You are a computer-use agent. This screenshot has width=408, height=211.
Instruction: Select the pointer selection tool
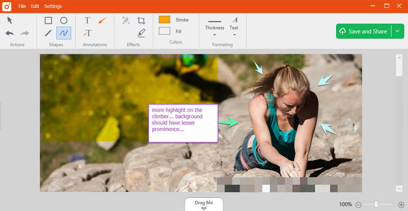pyautogui.click(x=10, y=20)
